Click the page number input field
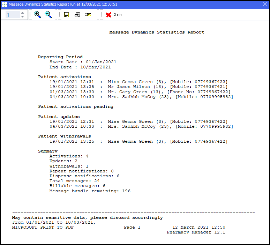Screen dimensions: 270x245 pos(12,15)
